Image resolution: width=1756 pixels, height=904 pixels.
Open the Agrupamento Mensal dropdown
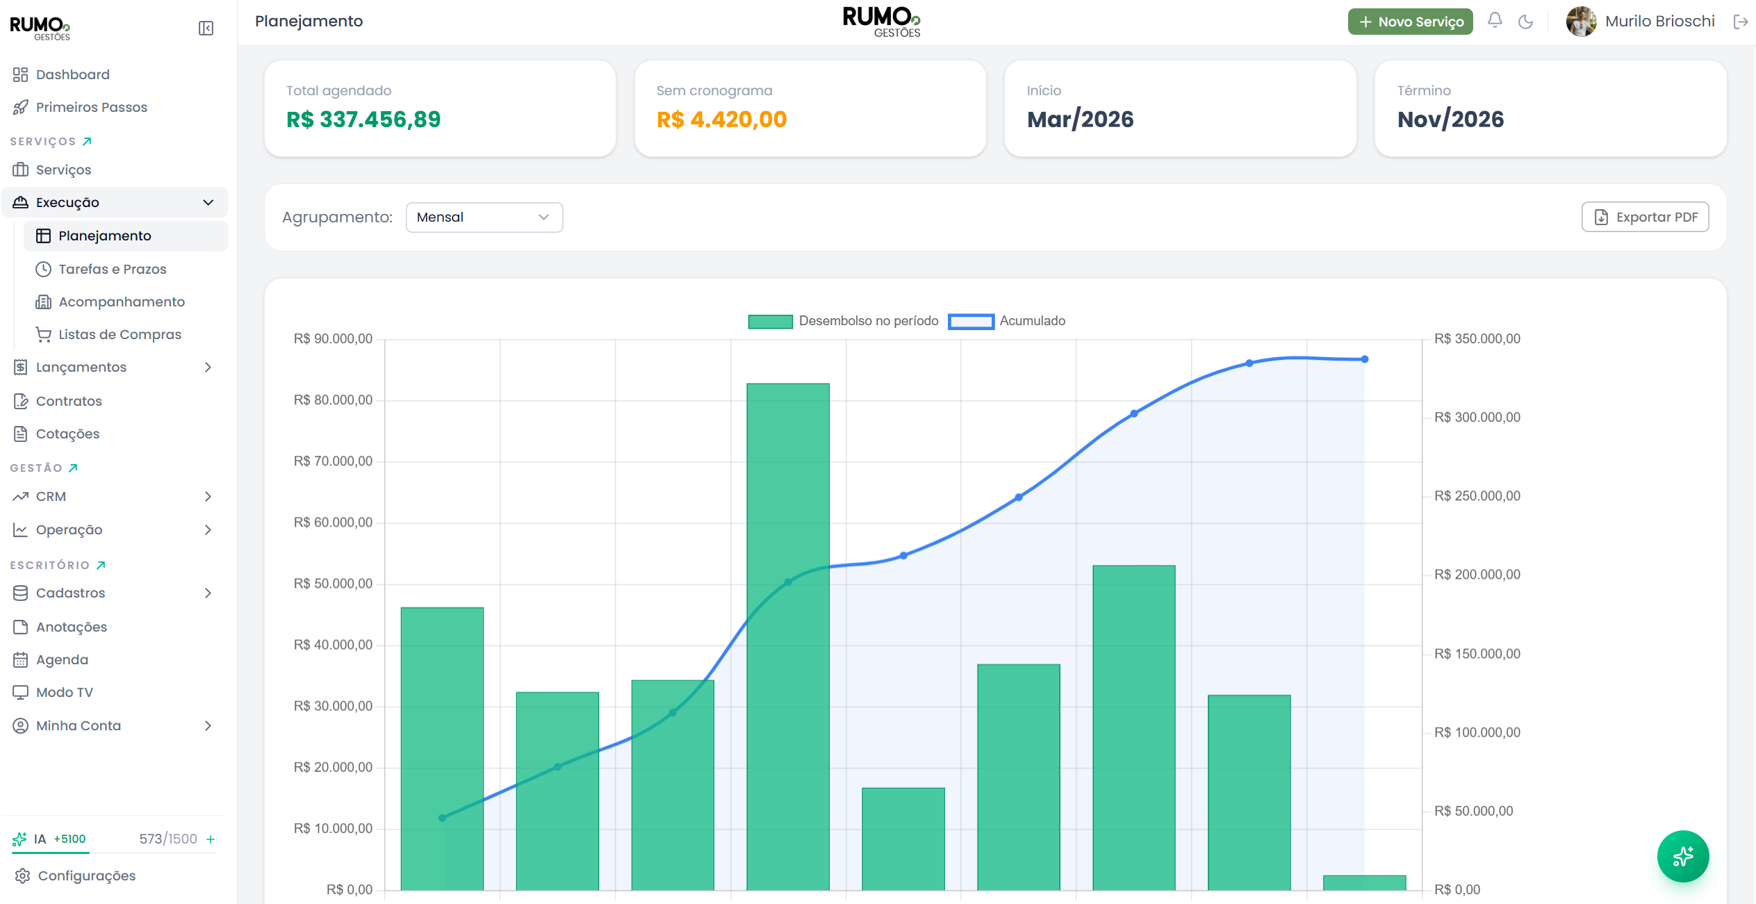[x=484, y=217]
